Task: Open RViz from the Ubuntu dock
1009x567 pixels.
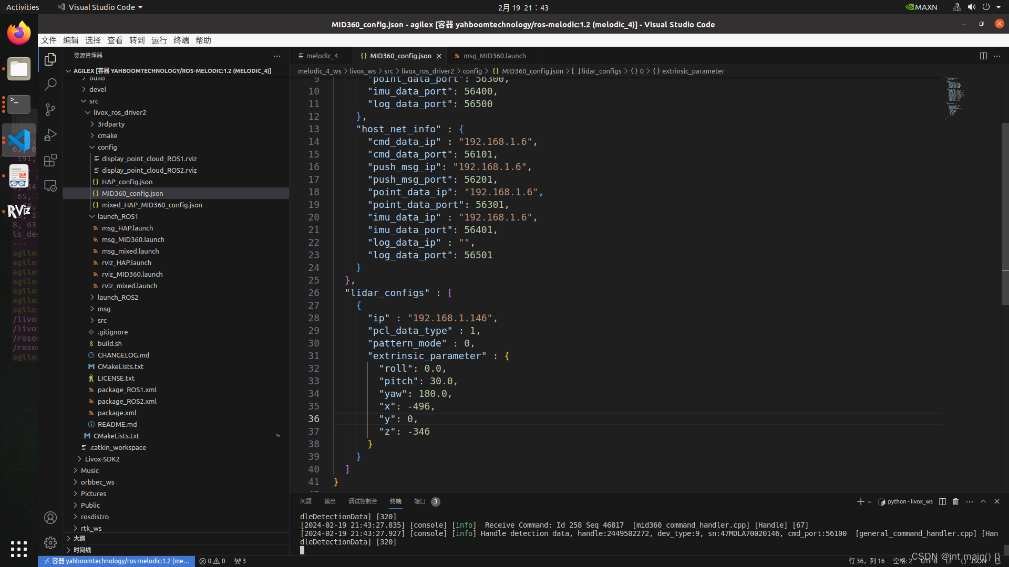Action: tap(19, 212)
